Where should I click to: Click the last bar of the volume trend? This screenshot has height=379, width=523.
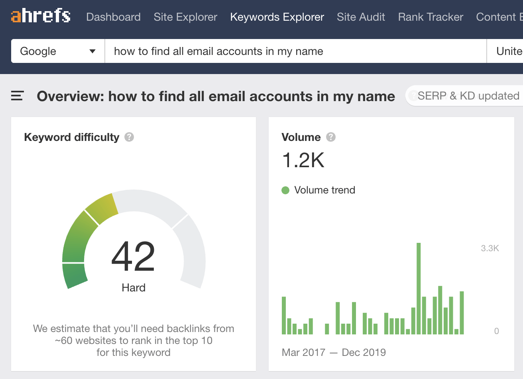coord(462,313)
